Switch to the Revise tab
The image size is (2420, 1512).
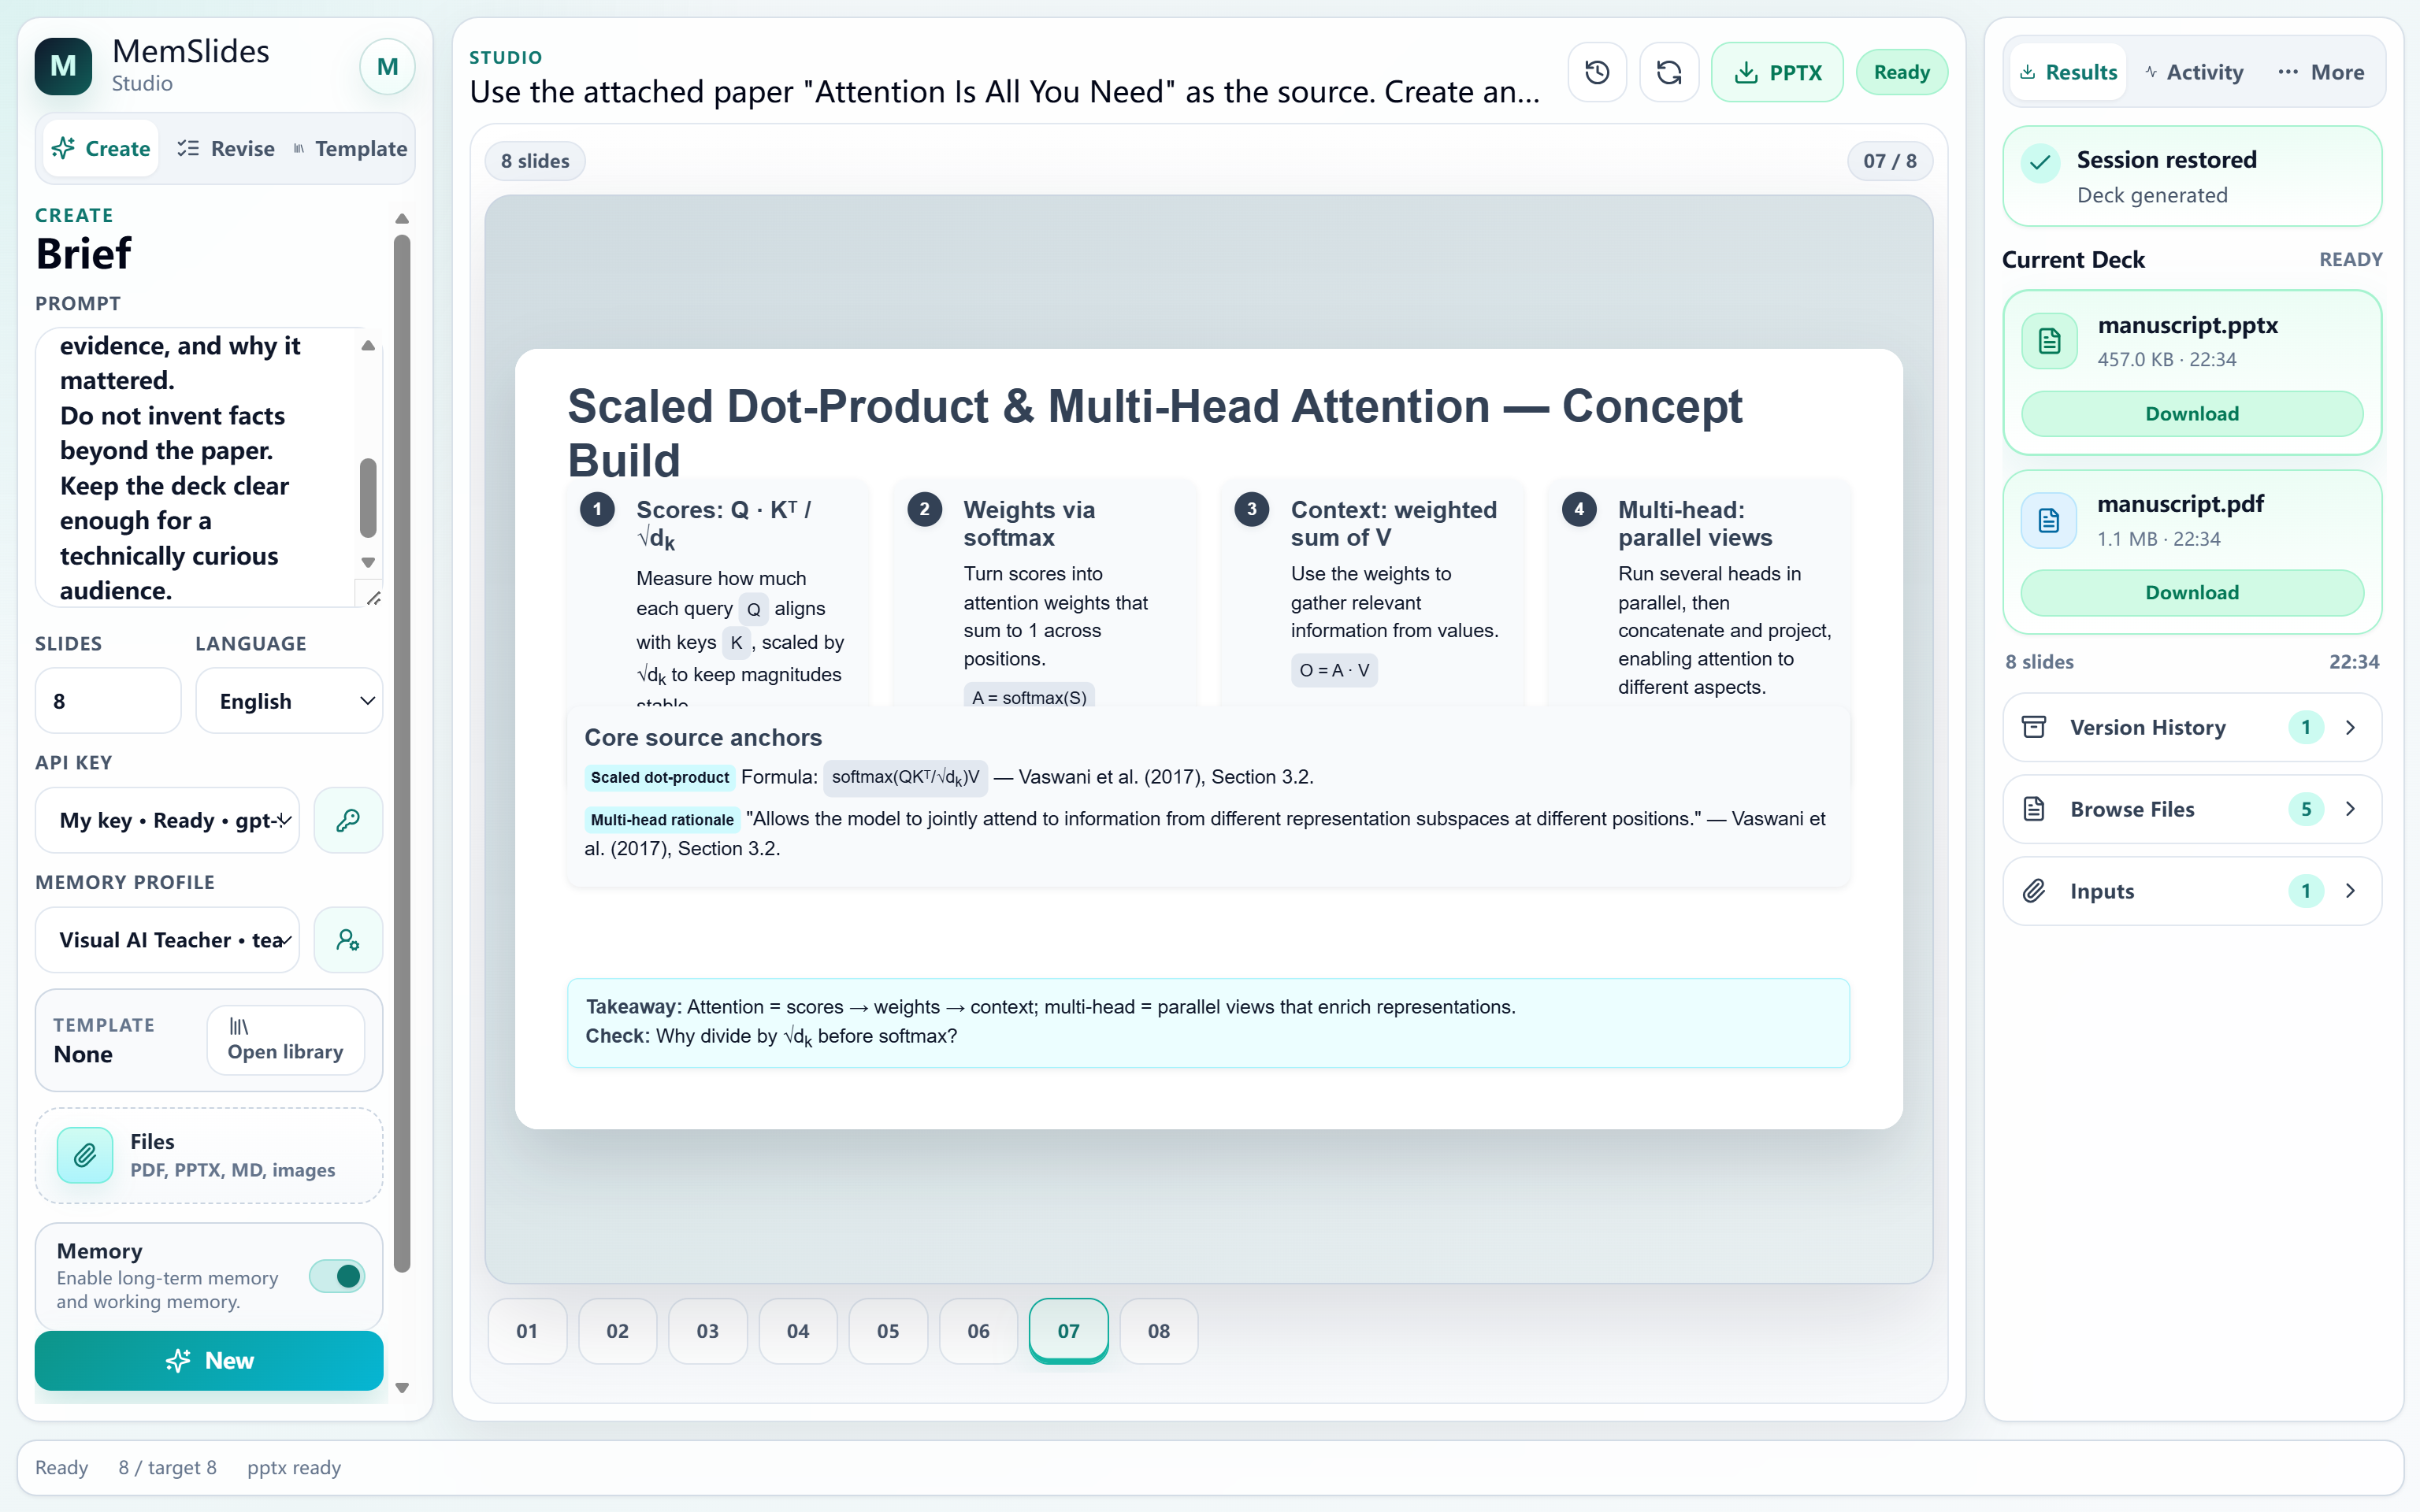[x=226, y=148]
